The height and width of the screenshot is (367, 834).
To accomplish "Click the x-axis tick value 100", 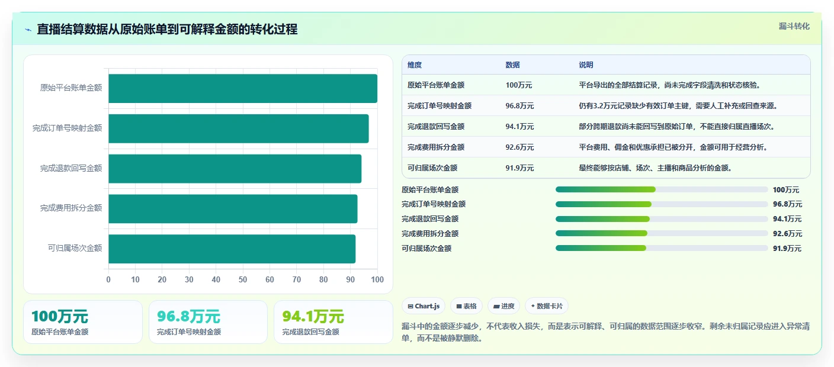I will (377, 279).
